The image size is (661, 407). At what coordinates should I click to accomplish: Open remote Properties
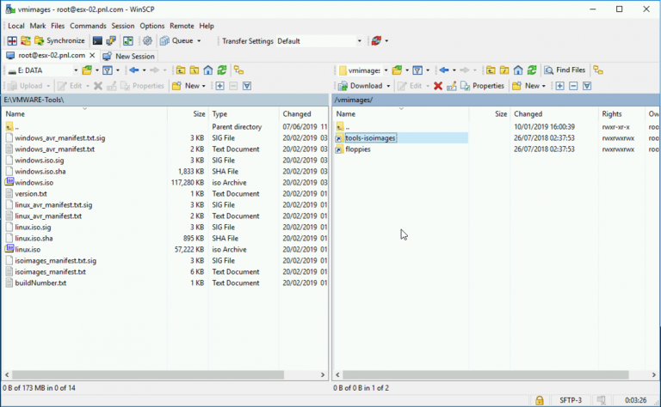(483, 86)
